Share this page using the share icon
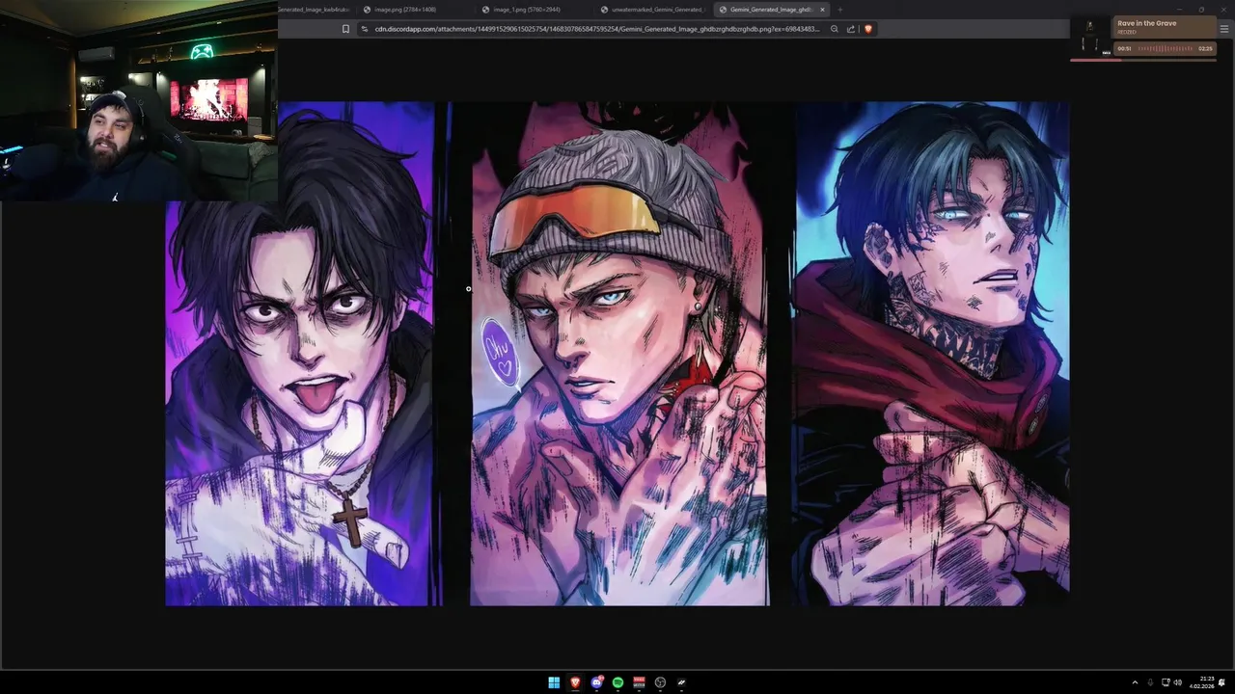Viewport: 1235px width, 694px height. pyautogui.click(x=851, y=29)
